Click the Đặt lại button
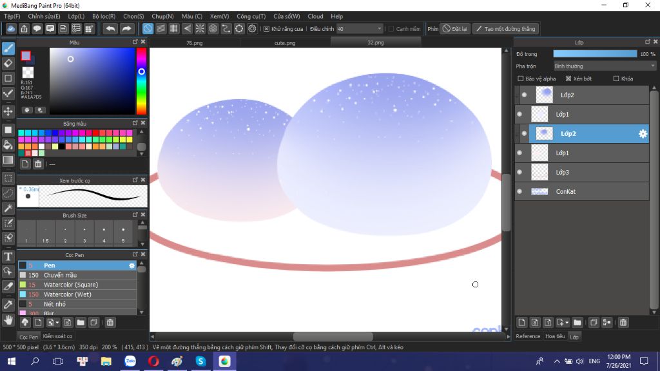The image size is (660, 371). tap(454, 29)
